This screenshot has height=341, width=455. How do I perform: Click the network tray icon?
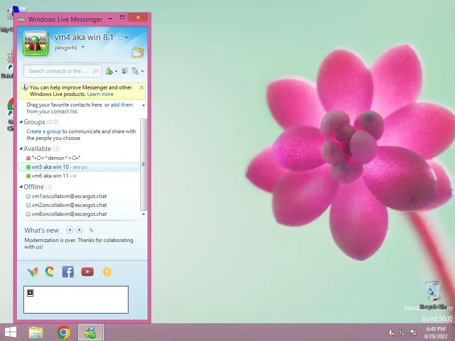402,333
